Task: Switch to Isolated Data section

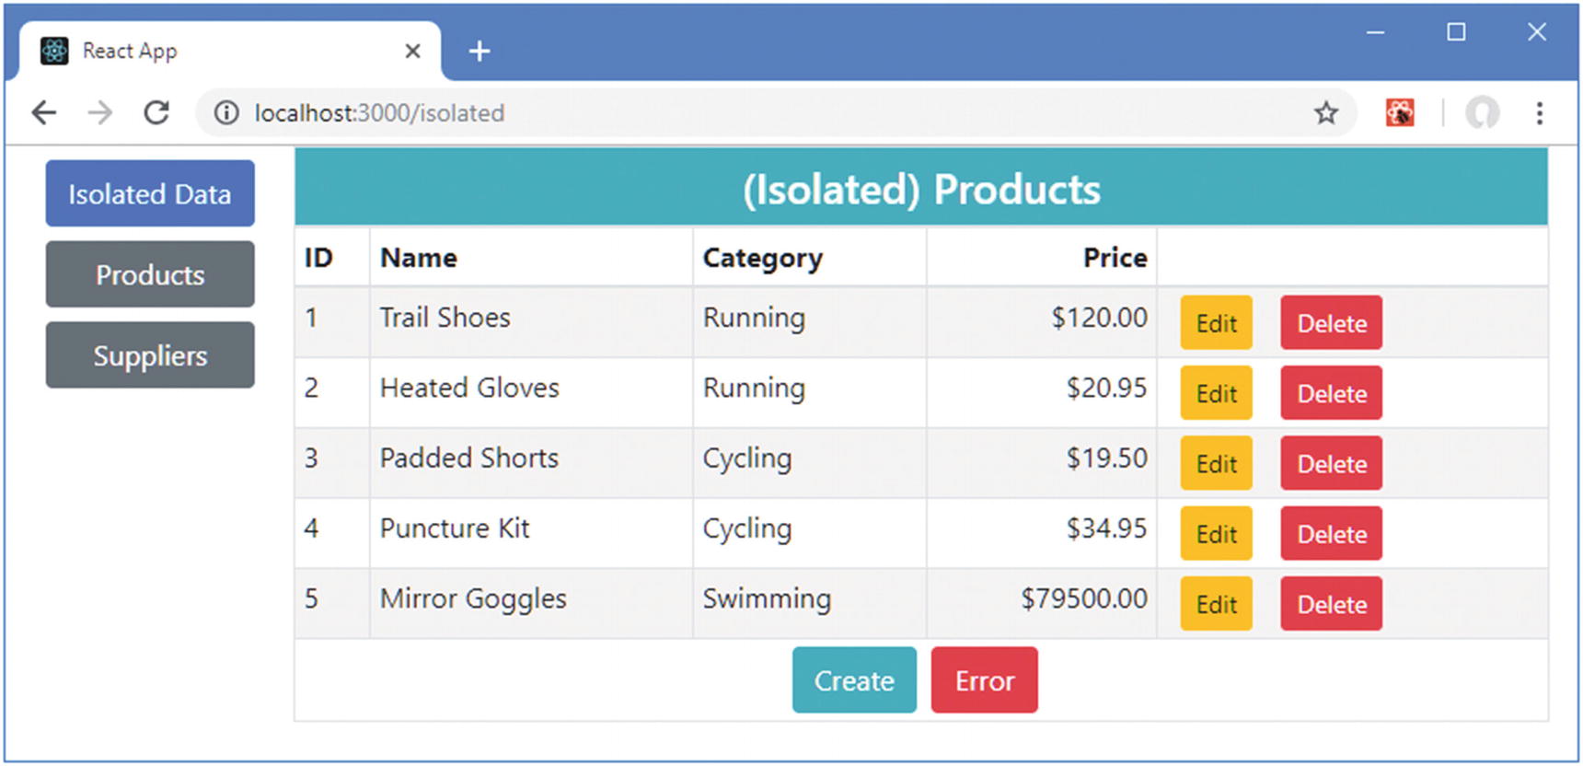Action: coord(150,194)
